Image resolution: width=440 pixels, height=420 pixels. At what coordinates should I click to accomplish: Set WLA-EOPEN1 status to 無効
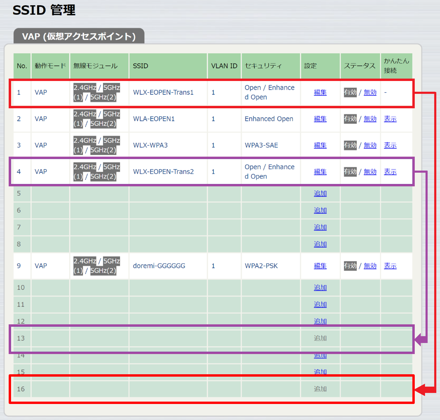(370, 119)
